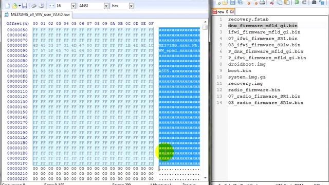
Task: Click the ME371MG decoded text
Action: point(168,45)
